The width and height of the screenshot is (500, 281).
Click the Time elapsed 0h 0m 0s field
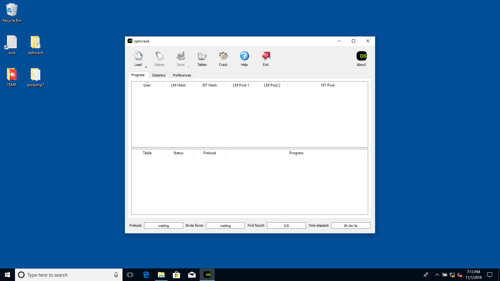point(351,225)
